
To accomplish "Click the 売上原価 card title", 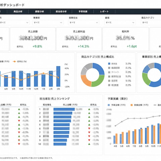I will (x=33, y=32).
